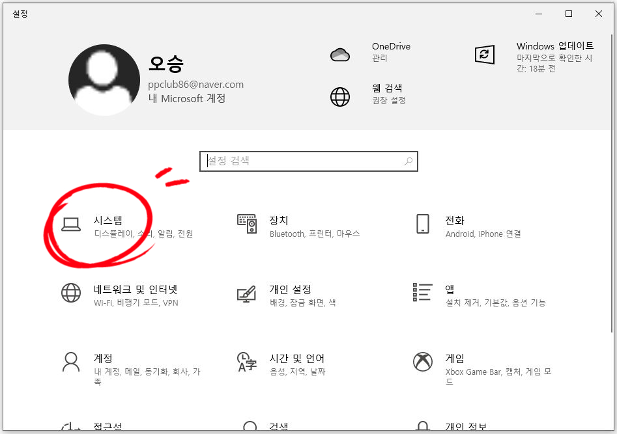Focus the 설정 검색 input field
This screenshot has height=434, width=617.
[309, 161]
